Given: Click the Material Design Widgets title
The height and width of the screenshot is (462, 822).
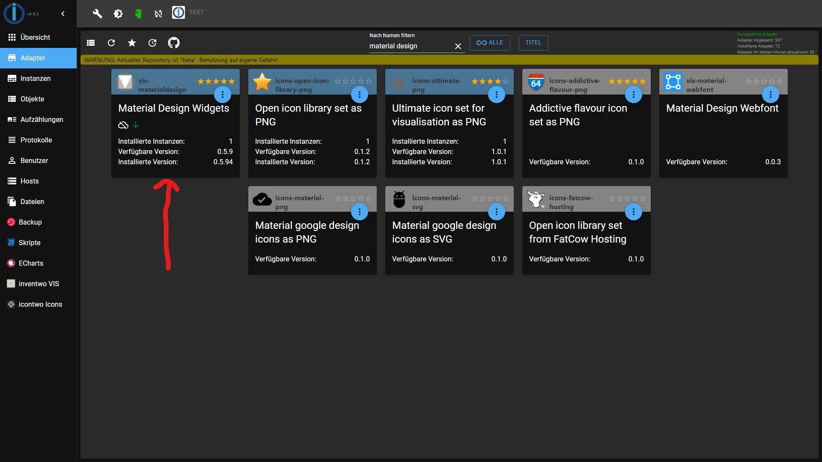Looking at the screenshot, I should [174, 108].
